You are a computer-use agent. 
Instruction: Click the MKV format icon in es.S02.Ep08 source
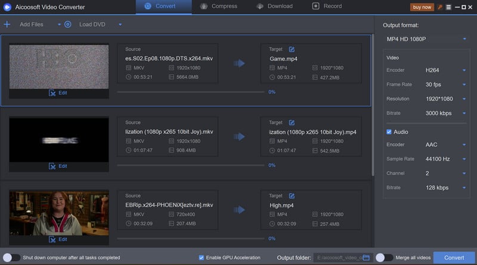click(128, 68)
